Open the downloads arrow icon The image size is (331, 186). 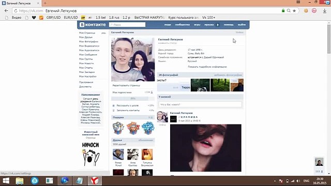[325, 11]
